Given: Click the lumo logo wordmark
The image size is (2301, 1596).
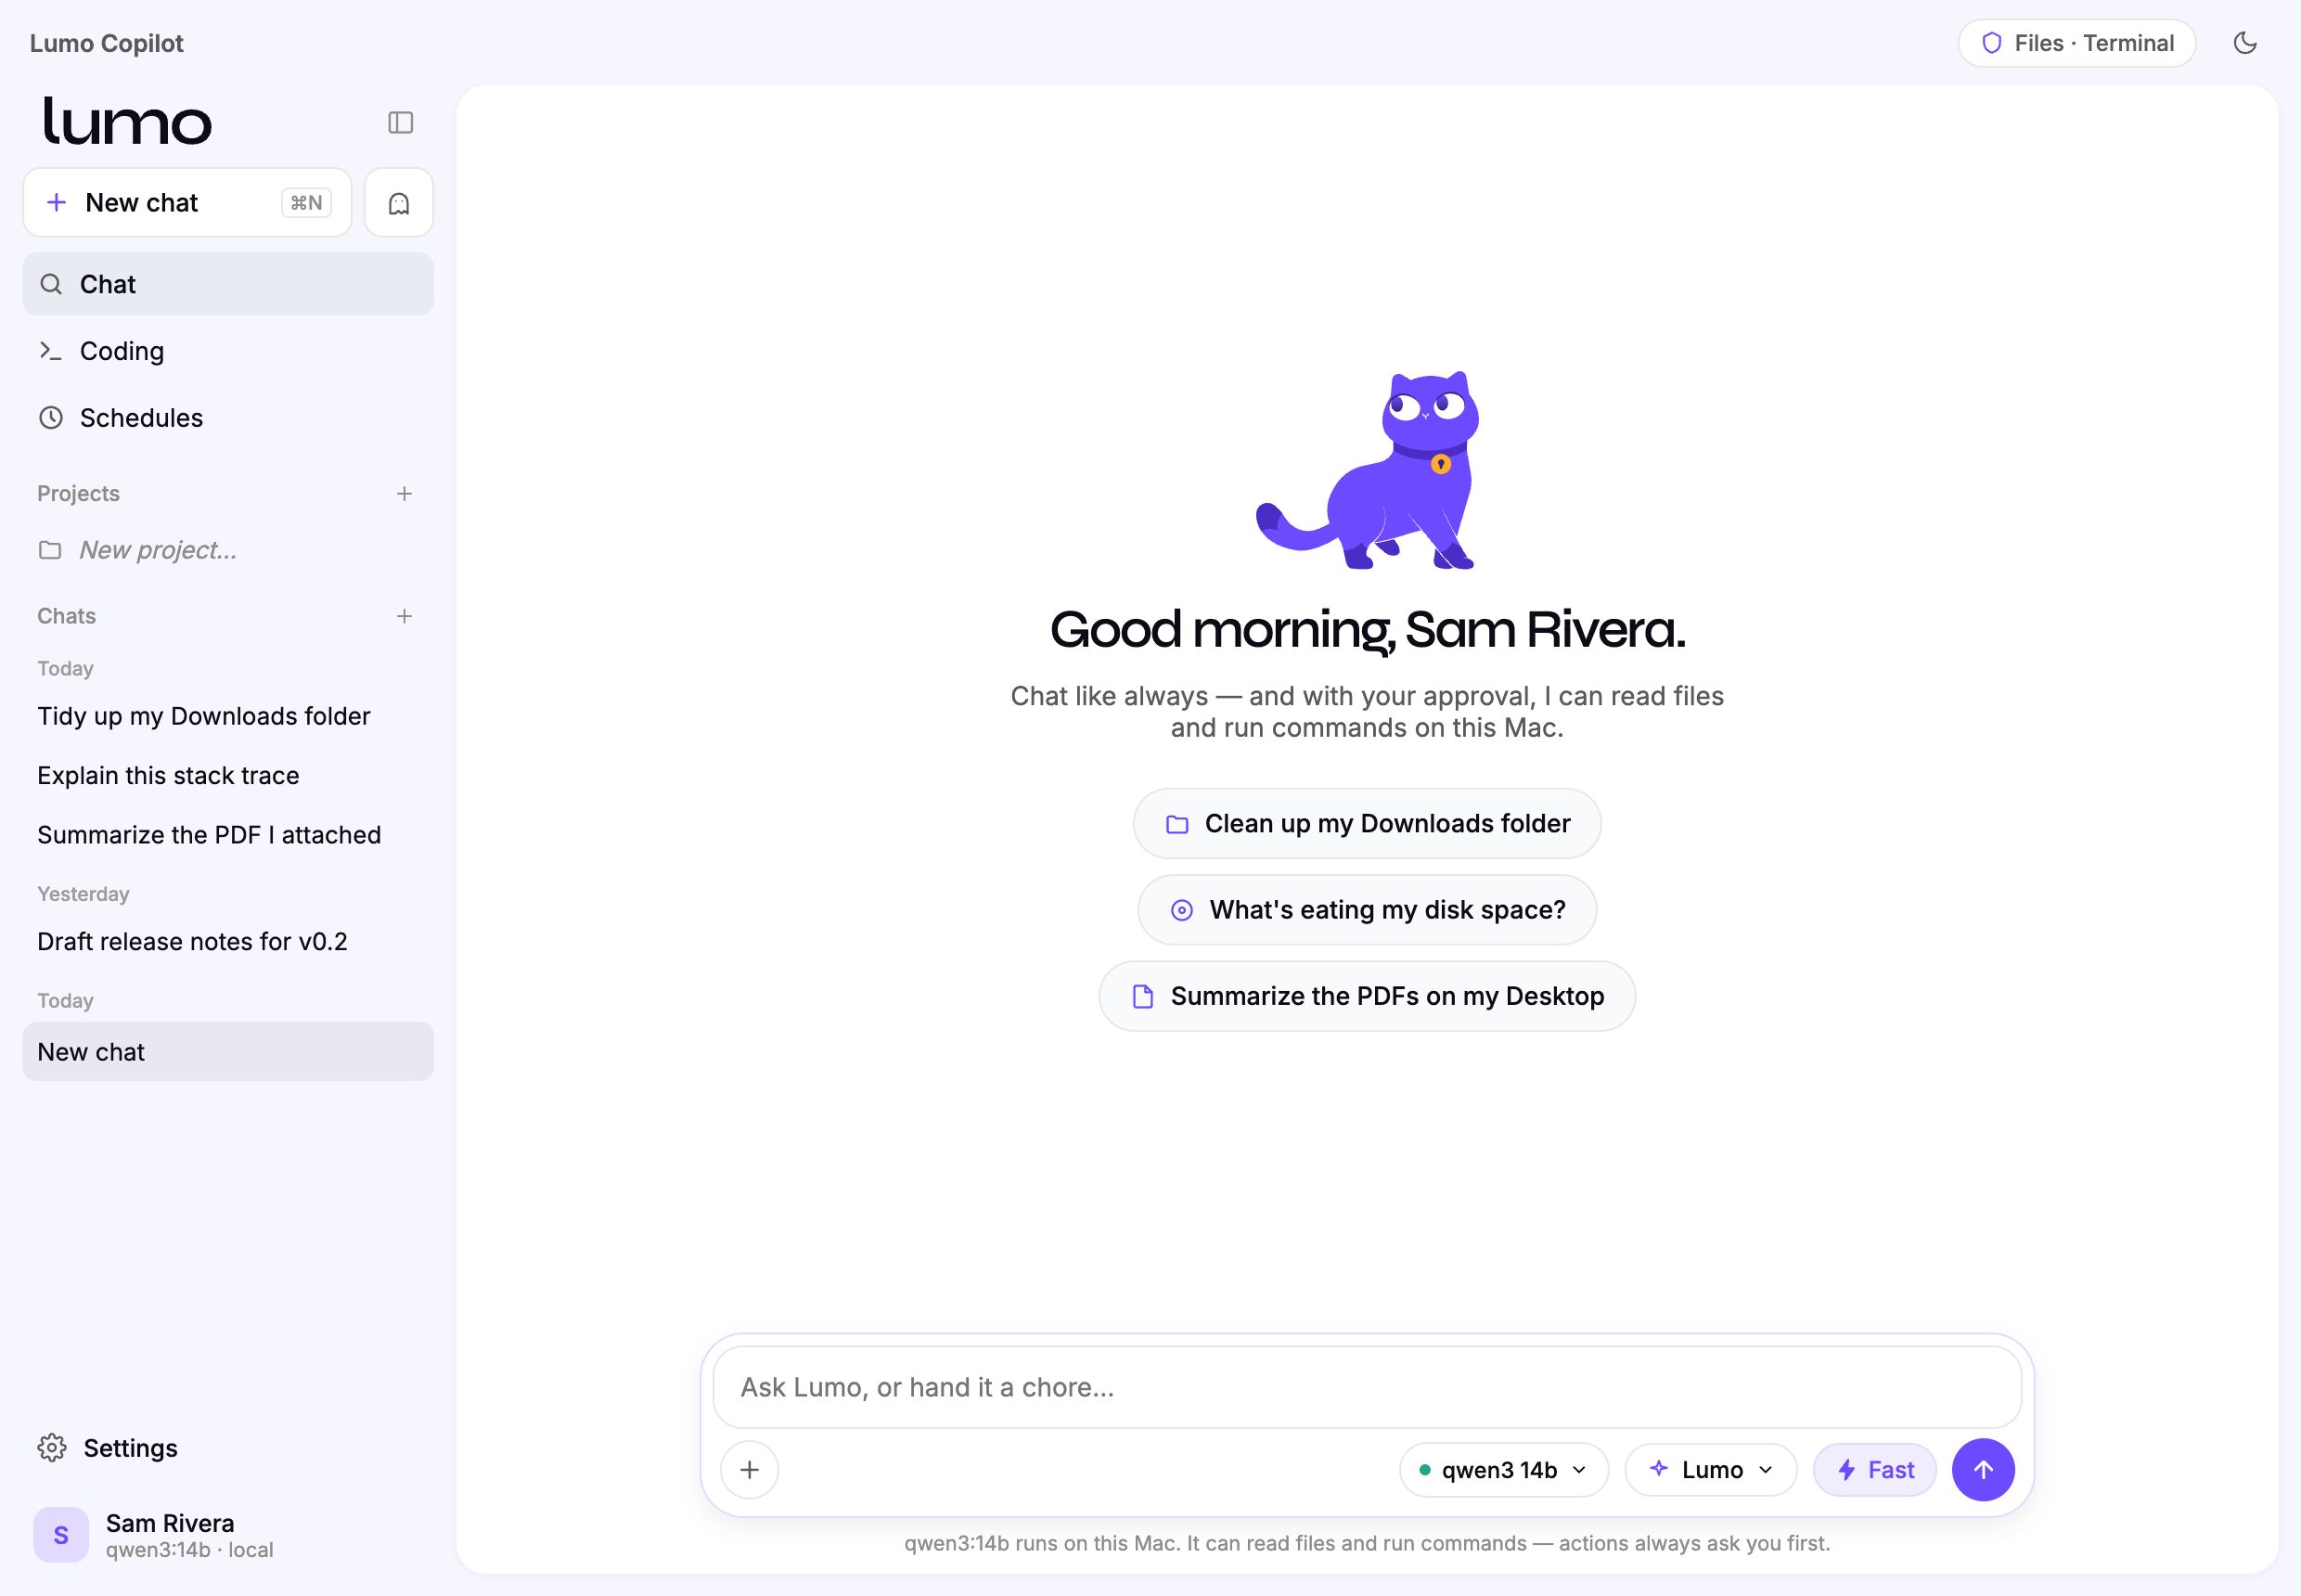Looking at the screenshot, I should [x=127, y=122].
